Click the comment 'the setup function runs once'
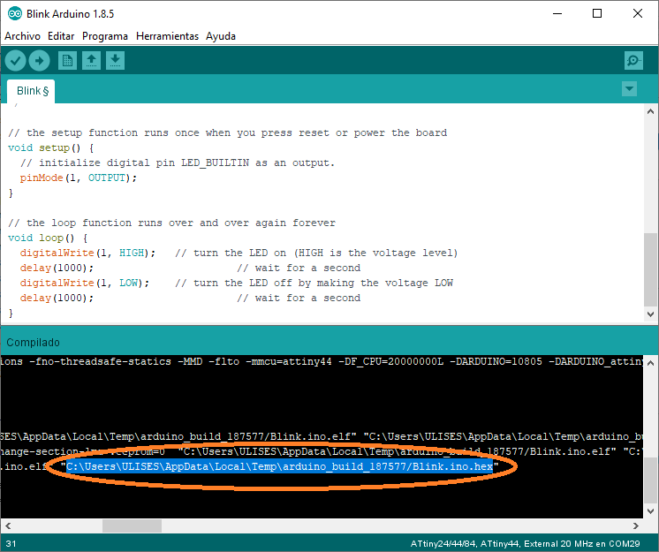The height and width of the screenshot is (552, 659). click(x=113, y=132)
